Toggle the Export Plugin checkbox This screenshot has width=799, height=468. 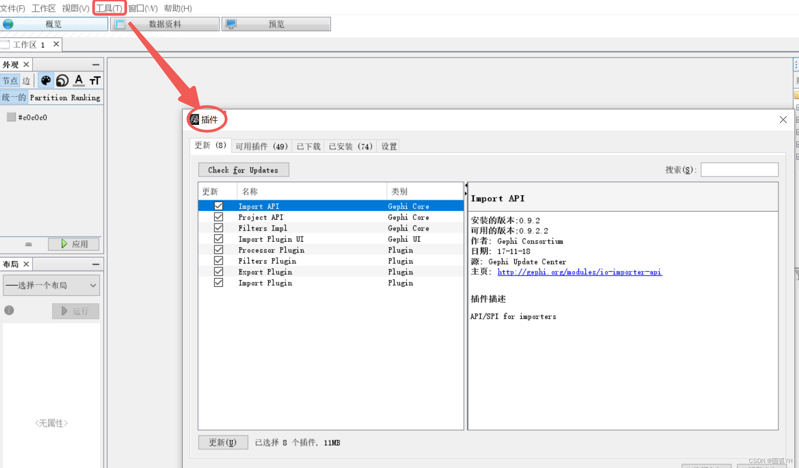(x=219, y=272)
